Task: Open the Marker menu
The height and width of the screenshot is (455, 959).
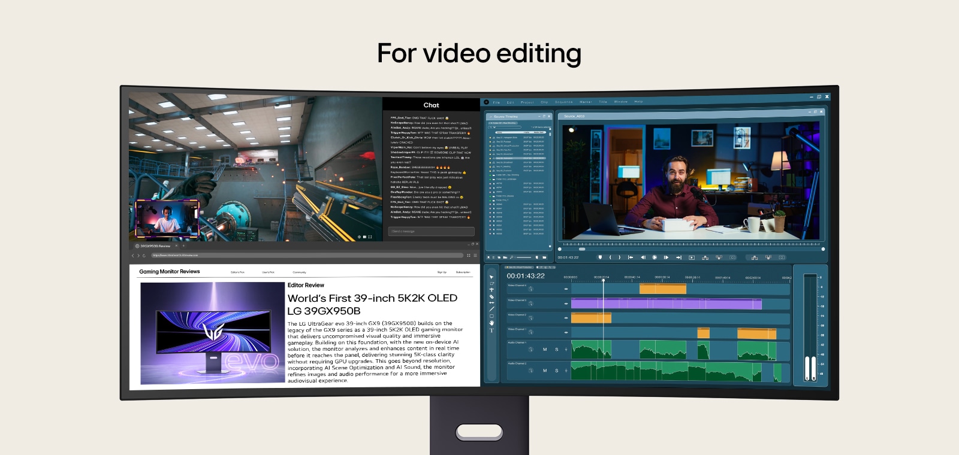Action: tap(586, 102)
